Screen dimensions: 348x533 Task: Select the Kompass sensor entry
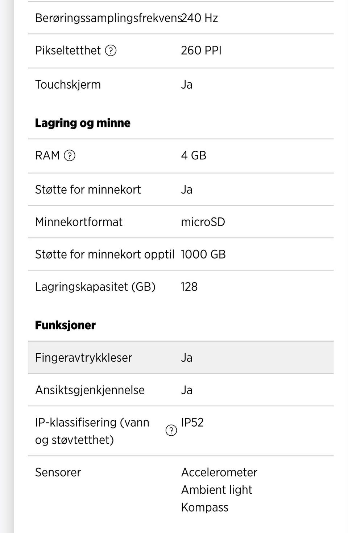(204, 507)
